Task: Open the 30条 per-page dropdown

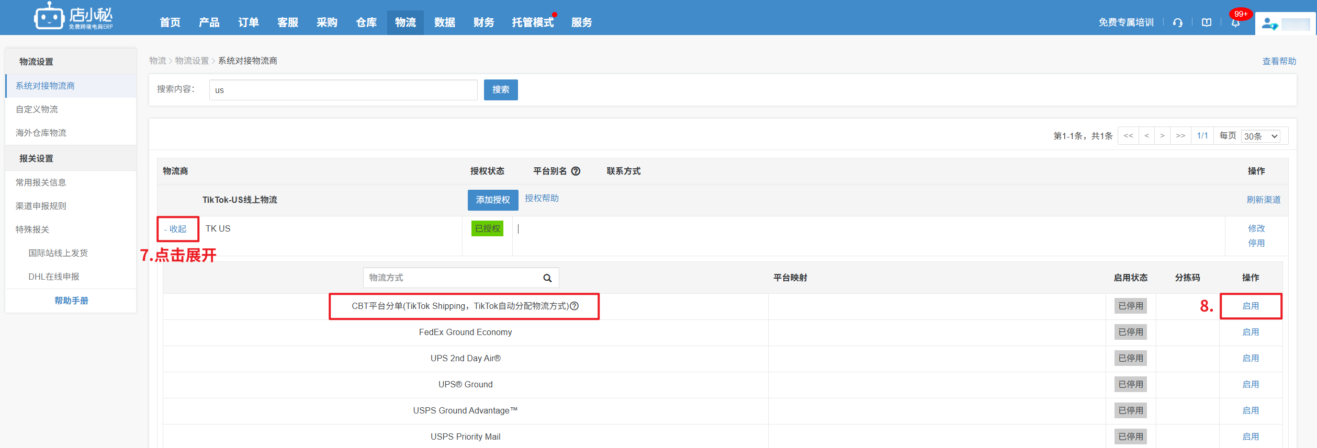Action: (1261, 136)
